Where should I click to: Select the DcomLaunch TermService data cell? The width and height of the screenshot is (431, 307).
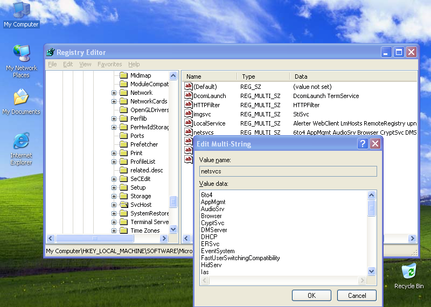tap(326, 96)
